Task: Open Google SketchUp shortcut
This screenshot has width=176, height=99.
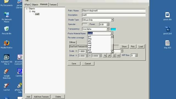Action: [7, 74]
